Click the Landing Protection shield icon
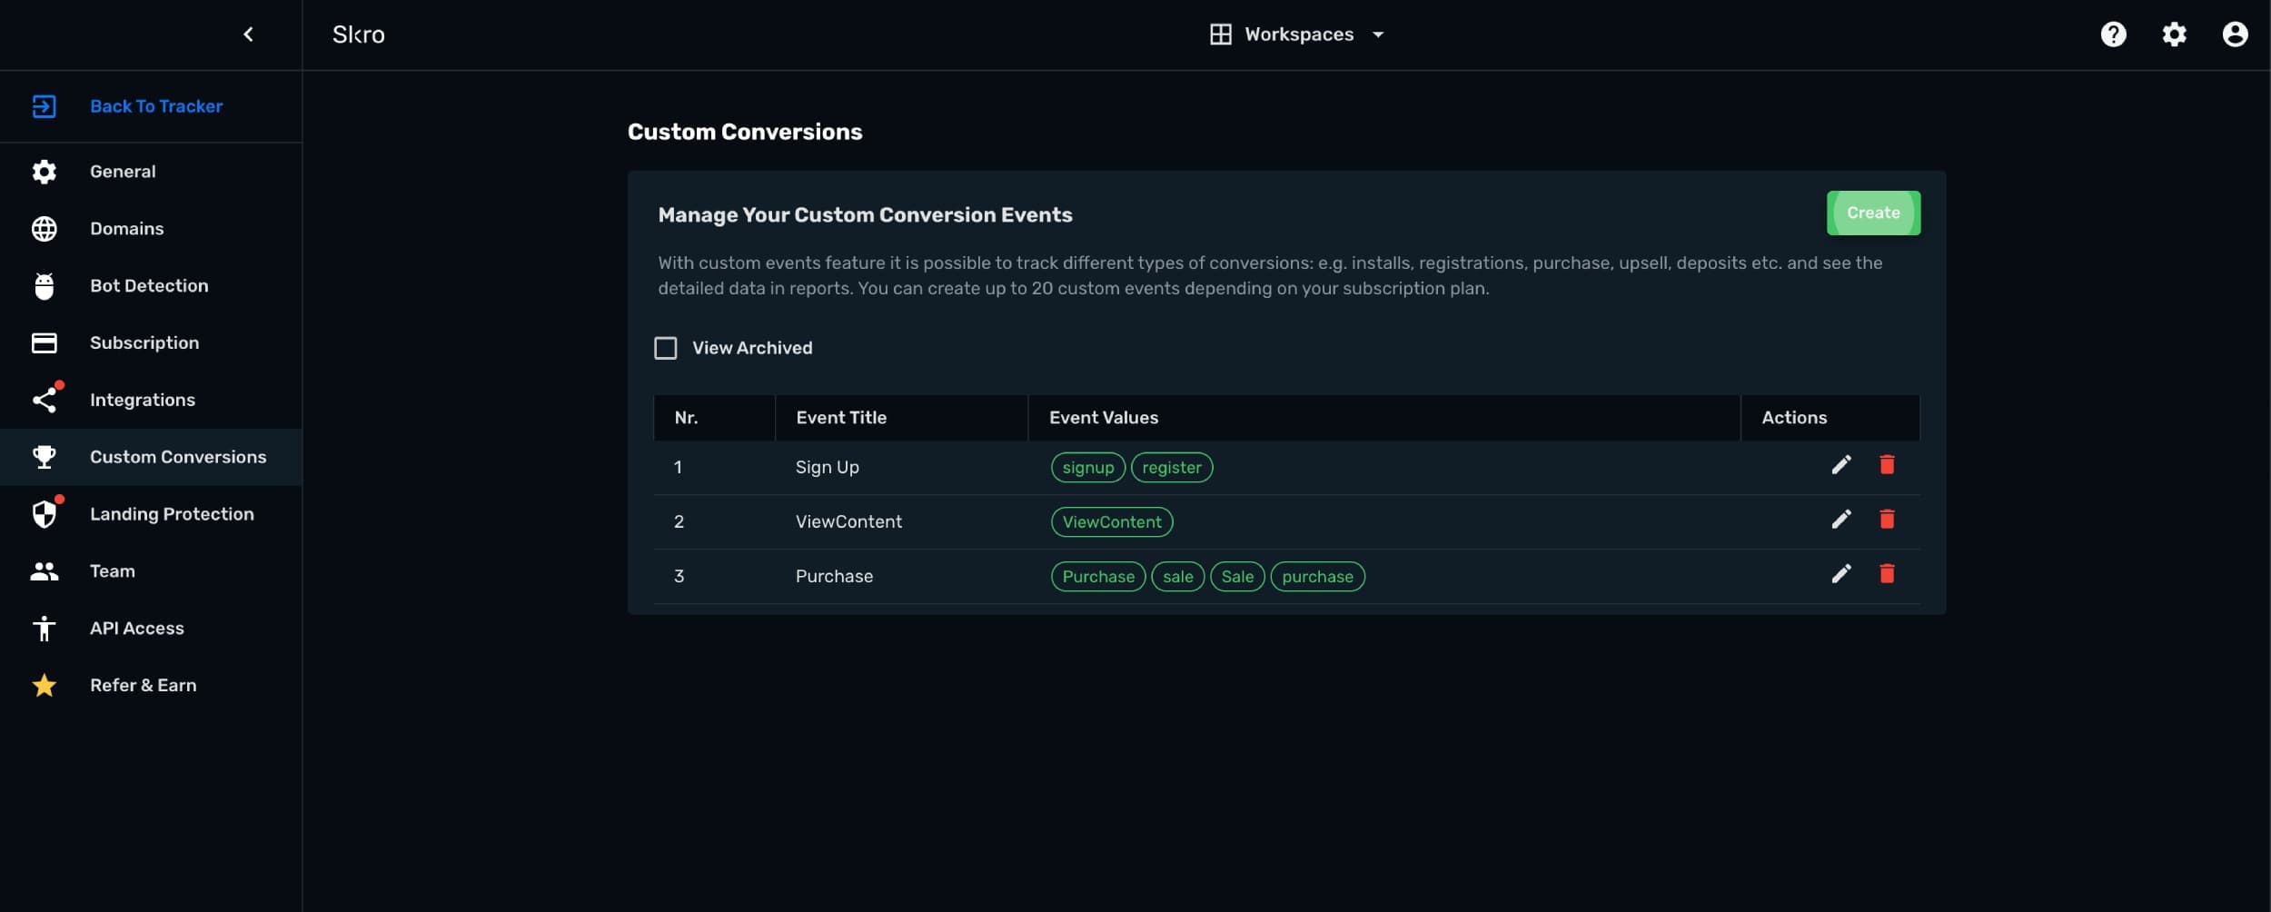Viewport: 2271px width, 912px height. point(45,513)
